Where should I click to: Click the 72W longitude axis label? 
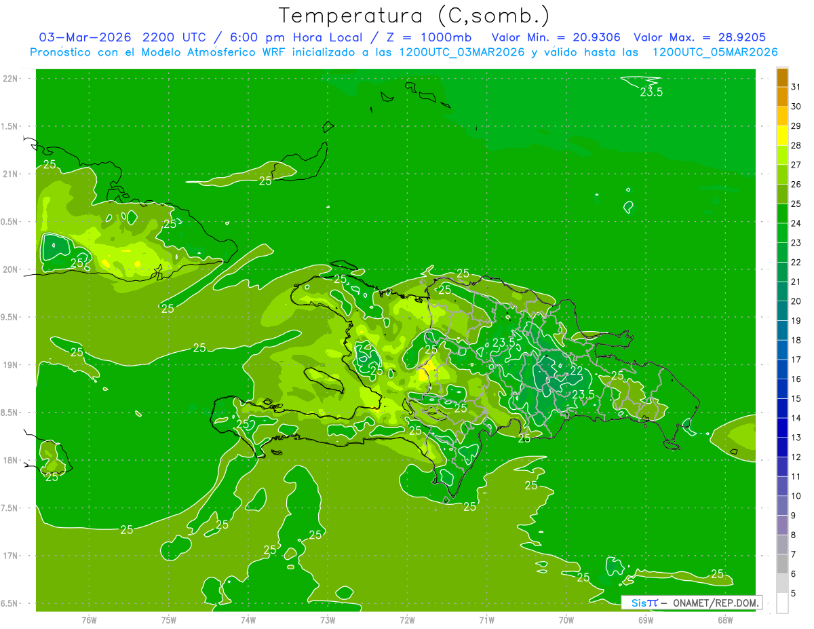[407, 620]
